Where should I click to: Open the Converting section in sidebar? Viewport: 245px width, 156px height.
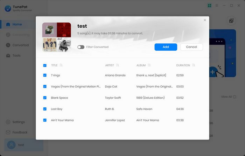(x=18, y=35)
